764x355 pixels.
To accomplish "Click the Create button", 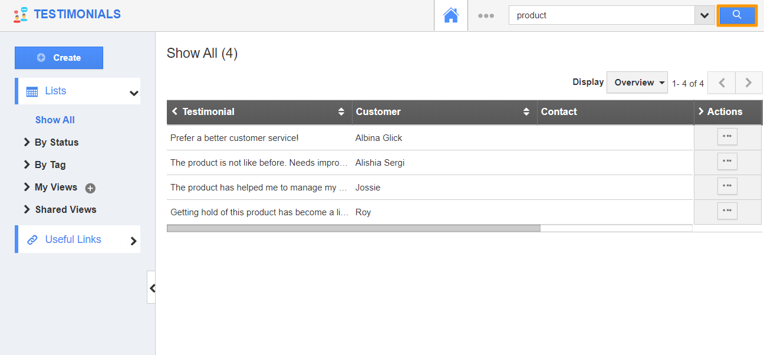I will click(59, 58).
